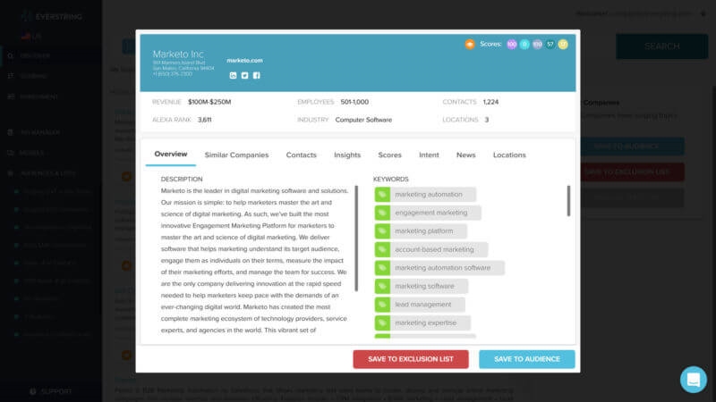Click the Discover search icon in sidebar
The image size is (716, 402).
(11, 55)
